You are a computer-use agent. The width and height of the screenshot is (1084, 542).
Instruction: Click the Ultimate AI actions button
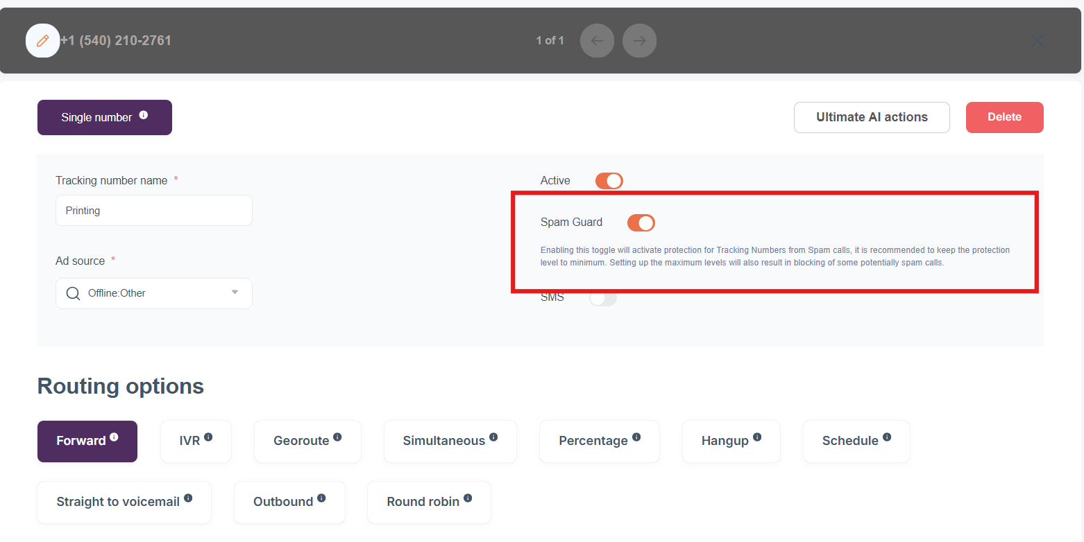point(871,117)
